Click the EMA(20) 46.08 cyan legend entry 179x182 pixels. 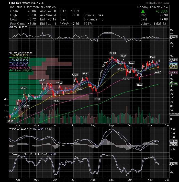(x=19, y=60)
